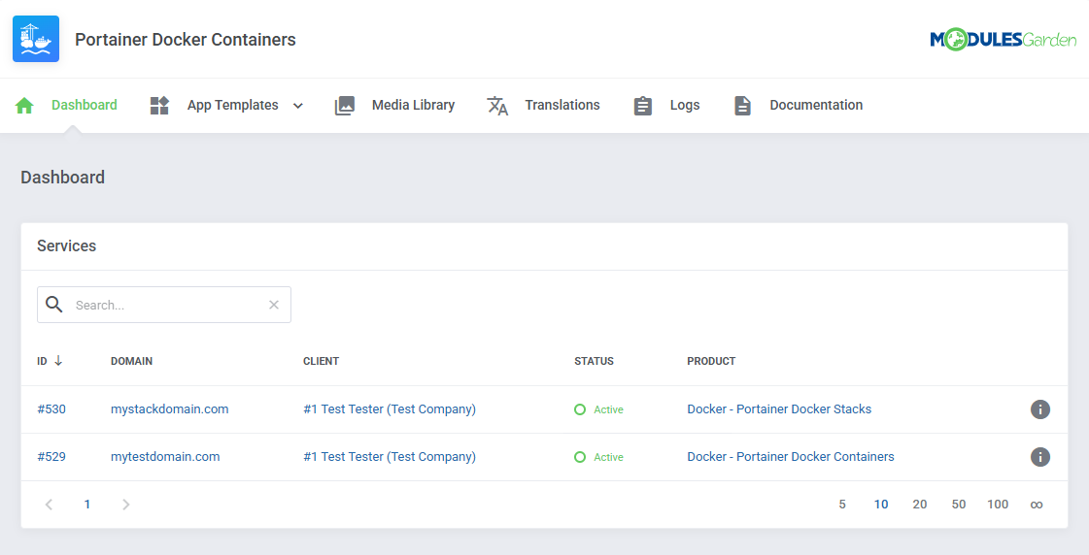Sort by the CLIENT column header
The width and height of the screenshot is (1089, 555).
pos(321,361)
